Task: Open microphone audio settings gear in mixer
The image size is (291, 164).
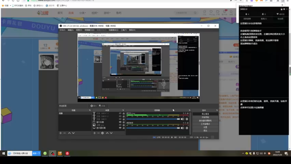Action: [187, 119]
